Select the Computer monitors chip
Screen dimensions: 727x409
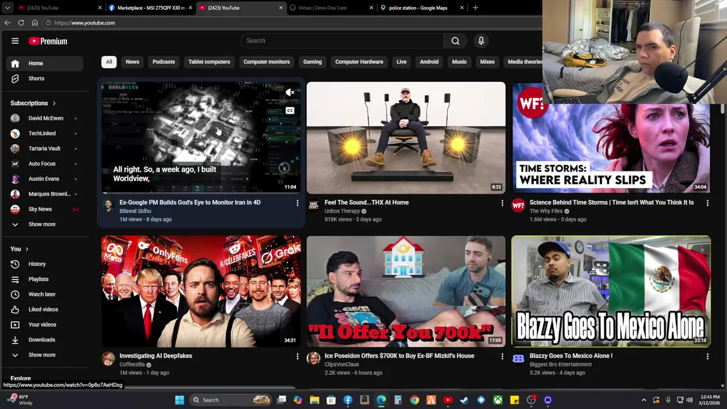[x=266, y=61]
